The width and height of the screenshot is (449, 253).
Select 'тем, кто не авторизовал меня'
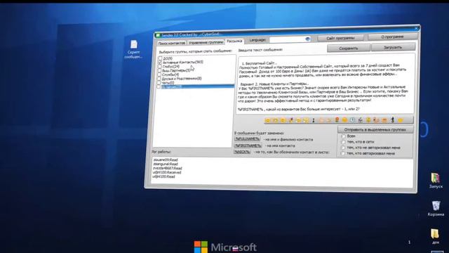click(x=343, y=148)
